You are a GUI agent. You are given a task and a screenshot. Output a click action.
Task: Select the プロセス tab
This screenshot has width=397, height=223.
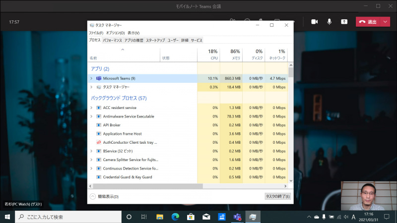point(95,40)
